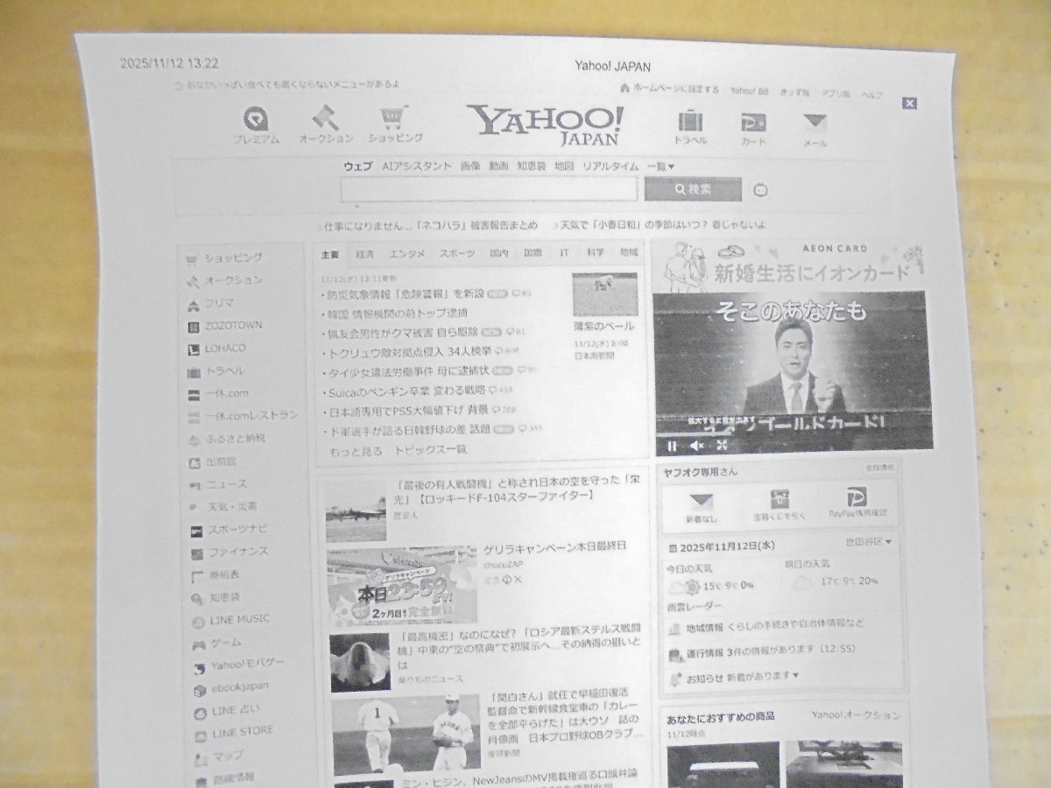Open the F-104スターファイター article thumbnail
Screen dimensions: 1051x788
[356, 511]
